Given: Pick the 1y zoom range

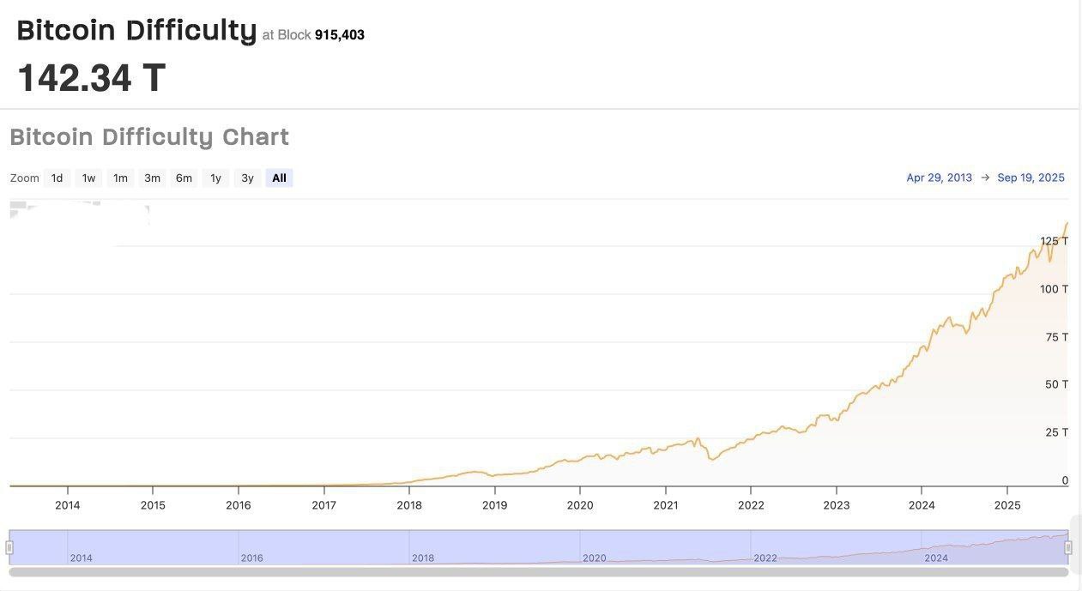Looking at the screenshot, I should tap(215, 178).
